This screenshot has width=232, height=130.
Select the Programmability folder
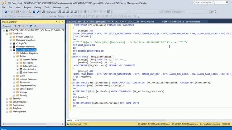pos(28,86)
